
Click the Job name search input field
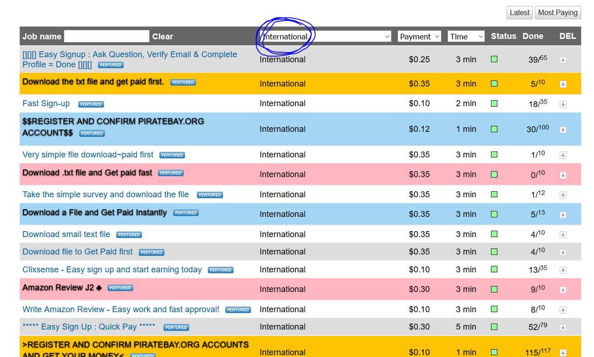click(x=107, y=37)
